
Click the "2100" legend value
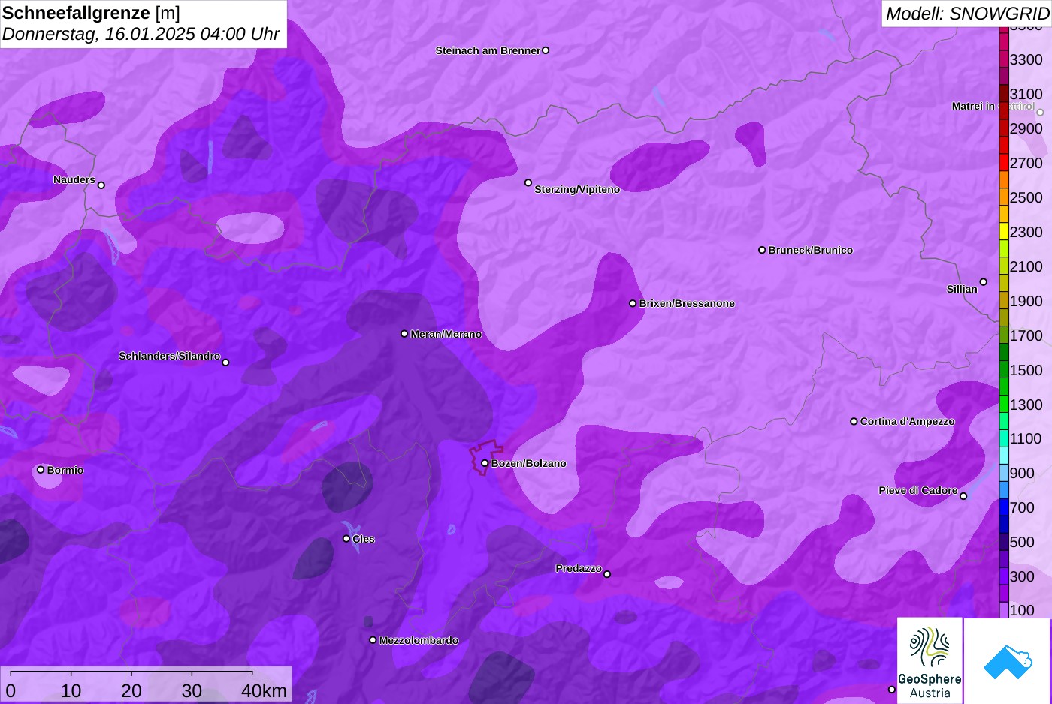1026,266
